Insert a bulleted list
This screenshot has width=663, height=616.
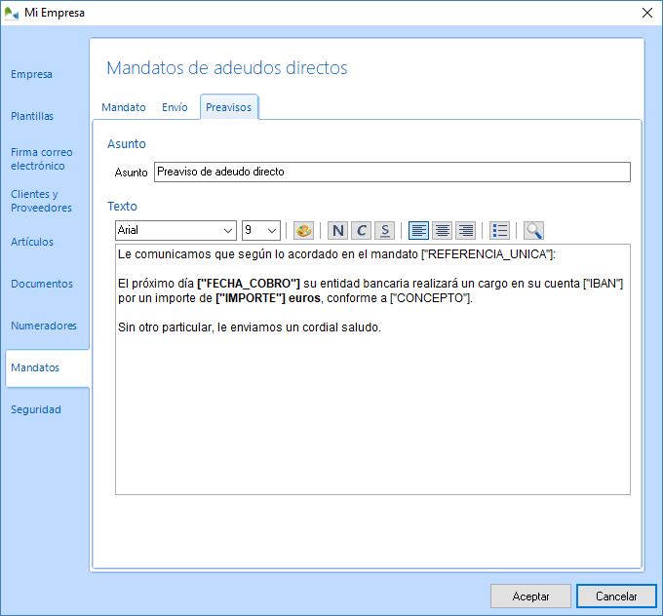point(500,231)
